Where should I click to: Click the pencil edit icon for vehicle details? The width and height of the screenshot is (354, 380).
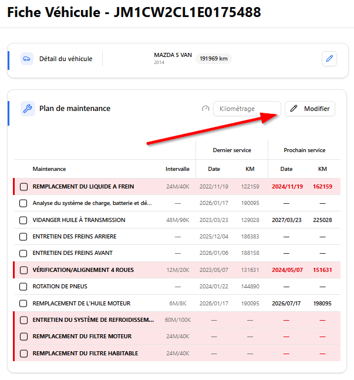(x=329, y=59)
